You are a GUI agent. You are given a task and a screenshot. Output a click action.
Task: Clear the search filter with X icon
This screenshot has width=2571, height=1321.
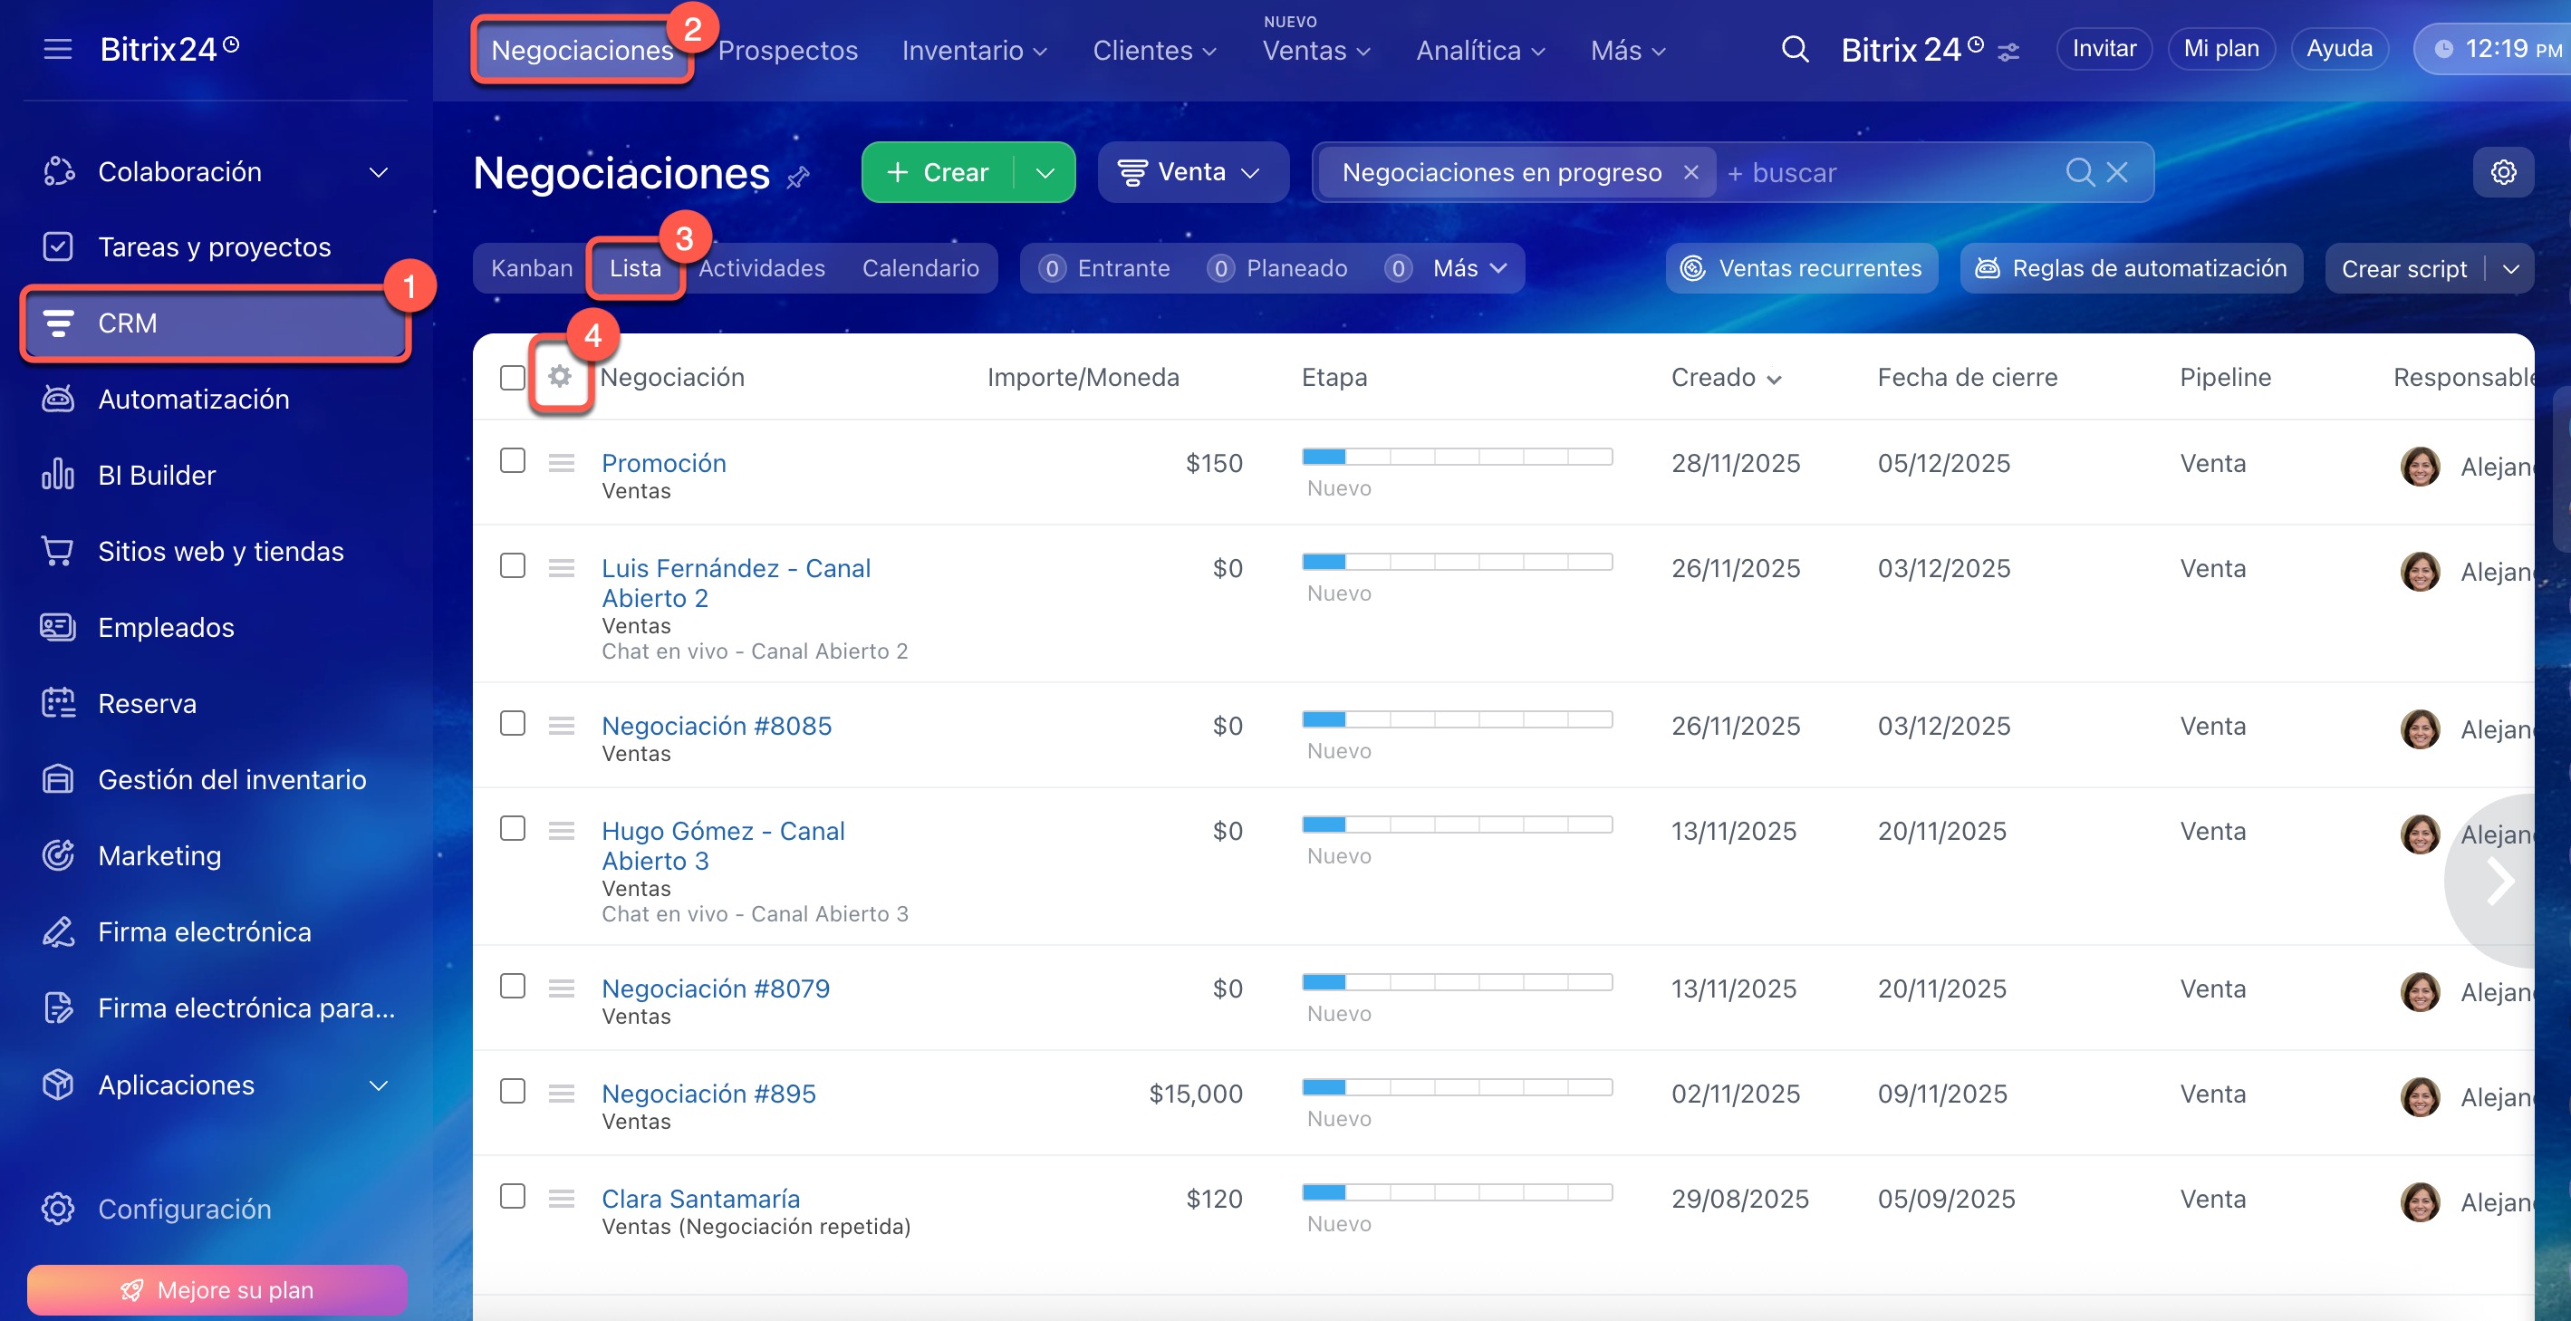point(2117,173)
